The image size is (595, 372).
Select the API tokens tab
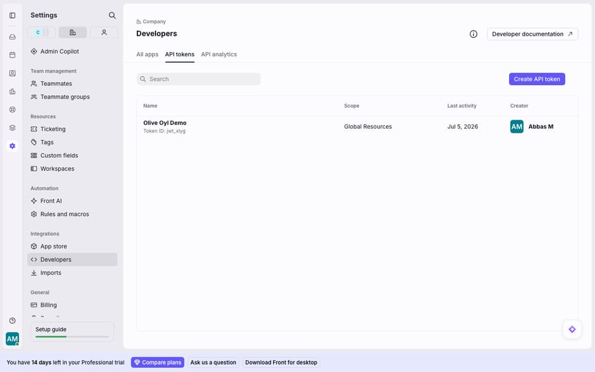[179, 54]
